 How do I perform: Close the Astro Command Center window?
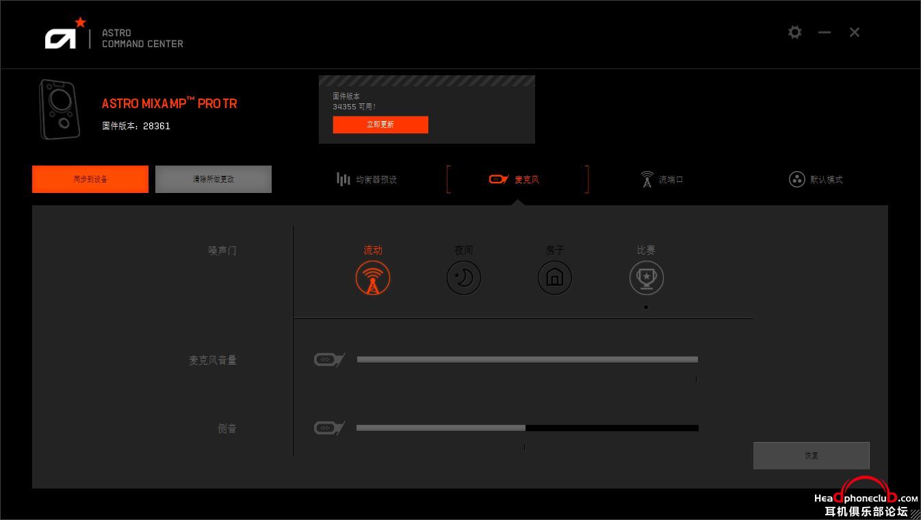click(855, 32)
